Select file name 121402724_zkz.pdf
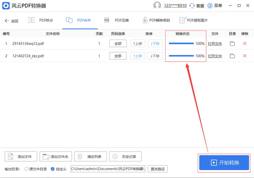The width and height of the screenshot is (254, 178). (x=28, y=56)
